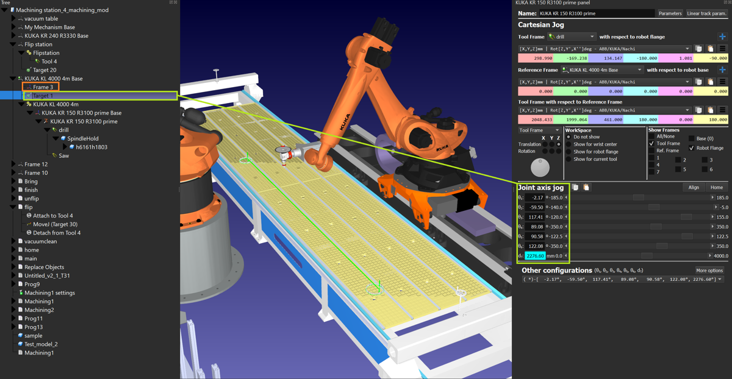Click the blue plus icon beside Reference Frame
This screenshot has width=732, height=379.
pos(722,70)
